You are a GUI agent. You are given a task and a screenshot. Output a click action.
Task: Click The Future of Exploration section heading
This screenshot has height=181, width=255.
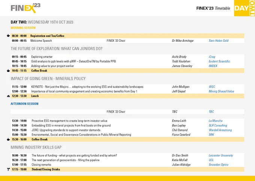57,49
